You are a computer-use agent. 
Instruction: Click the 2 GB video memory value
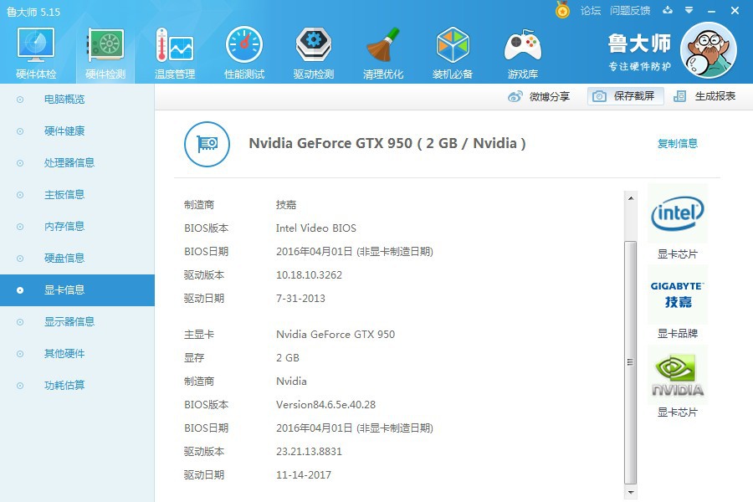[x=288, y=358]
